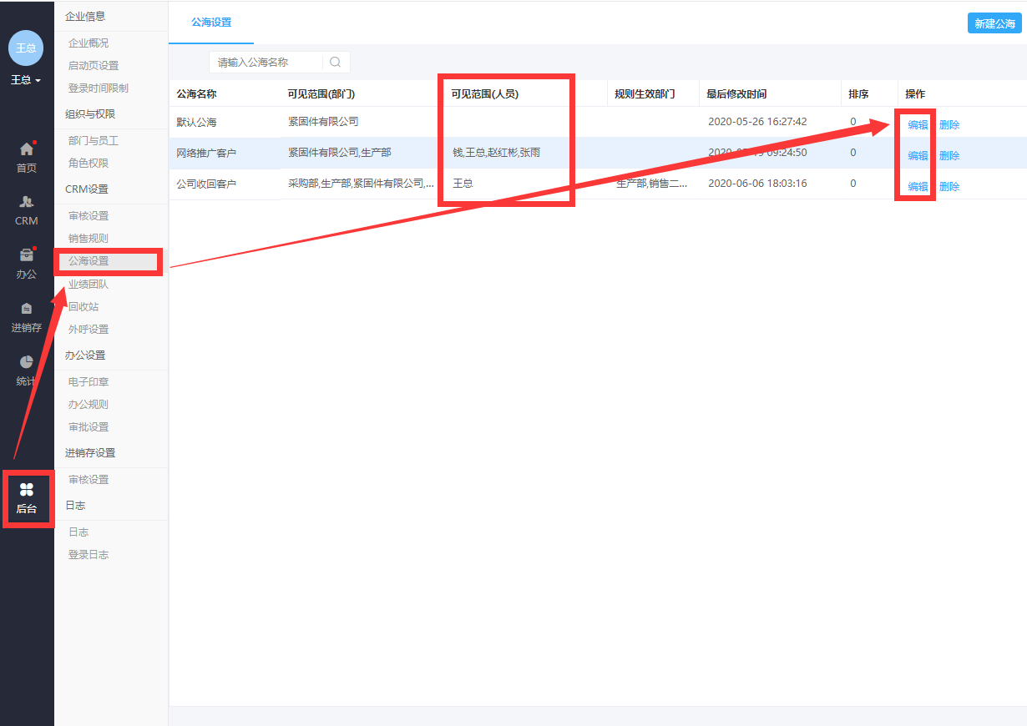Viewport: 1027px width, 726px height.
Task: Open 企业概况 in the sidebar
Action: click(x=89, y=43)
